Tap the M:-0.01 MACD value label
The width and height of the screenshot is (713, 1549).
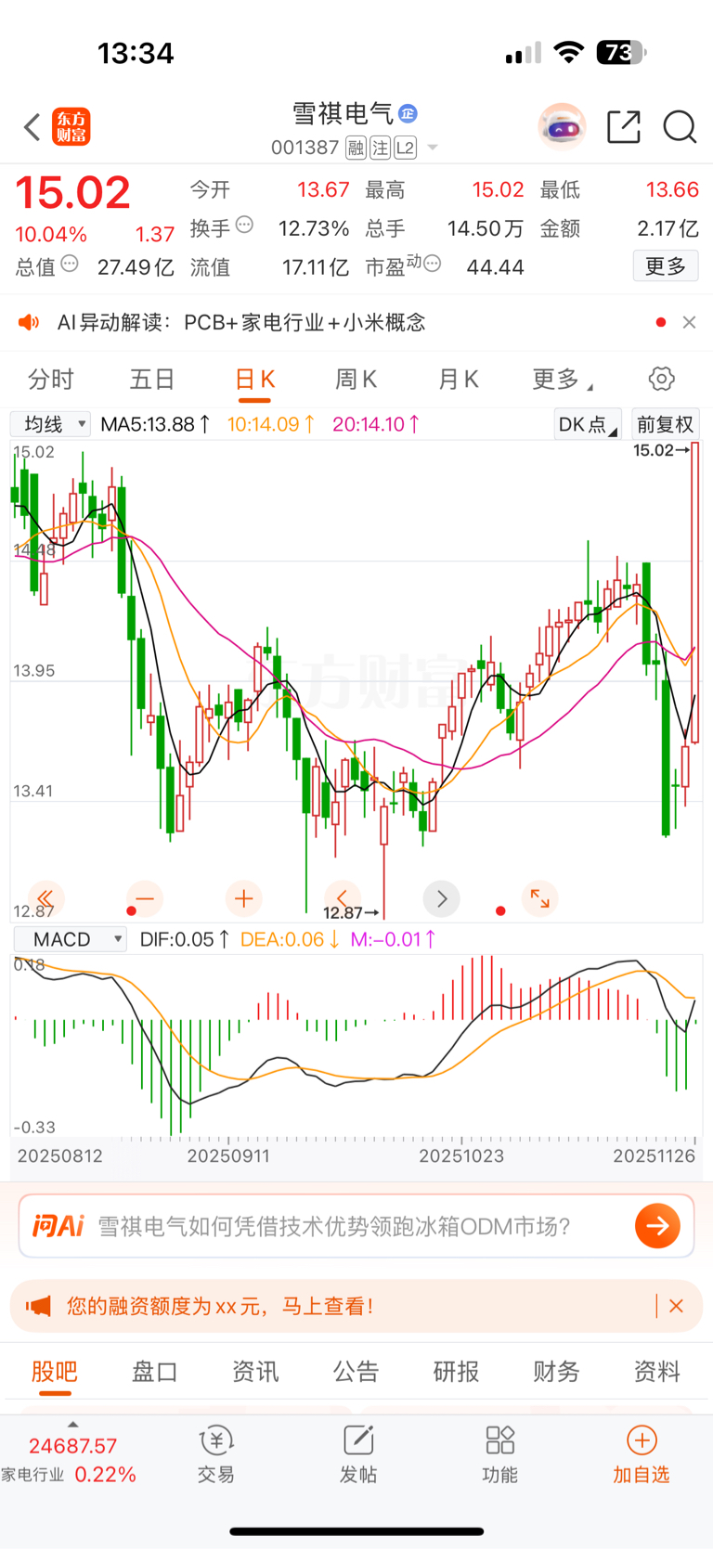coord(393,939)
